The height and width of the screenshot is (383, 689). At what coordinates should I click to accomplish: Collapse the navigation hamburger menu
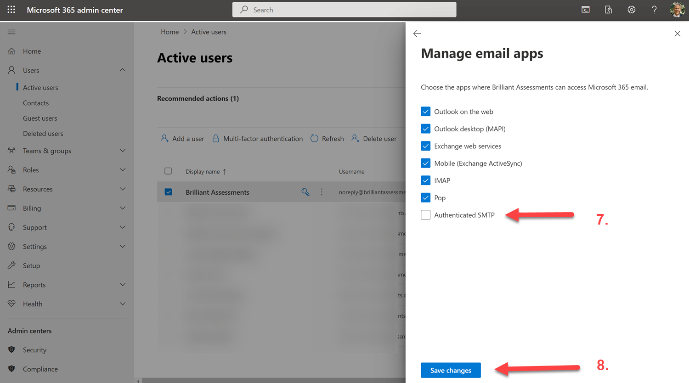pos(11,32)
